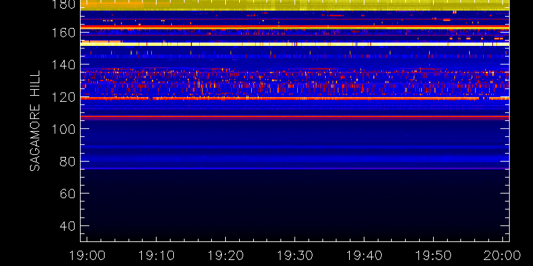Image resolution: width=533 pixels, height=266 pixels.
Task: Click the 100 frequency axis label
Action: (63, 129)
